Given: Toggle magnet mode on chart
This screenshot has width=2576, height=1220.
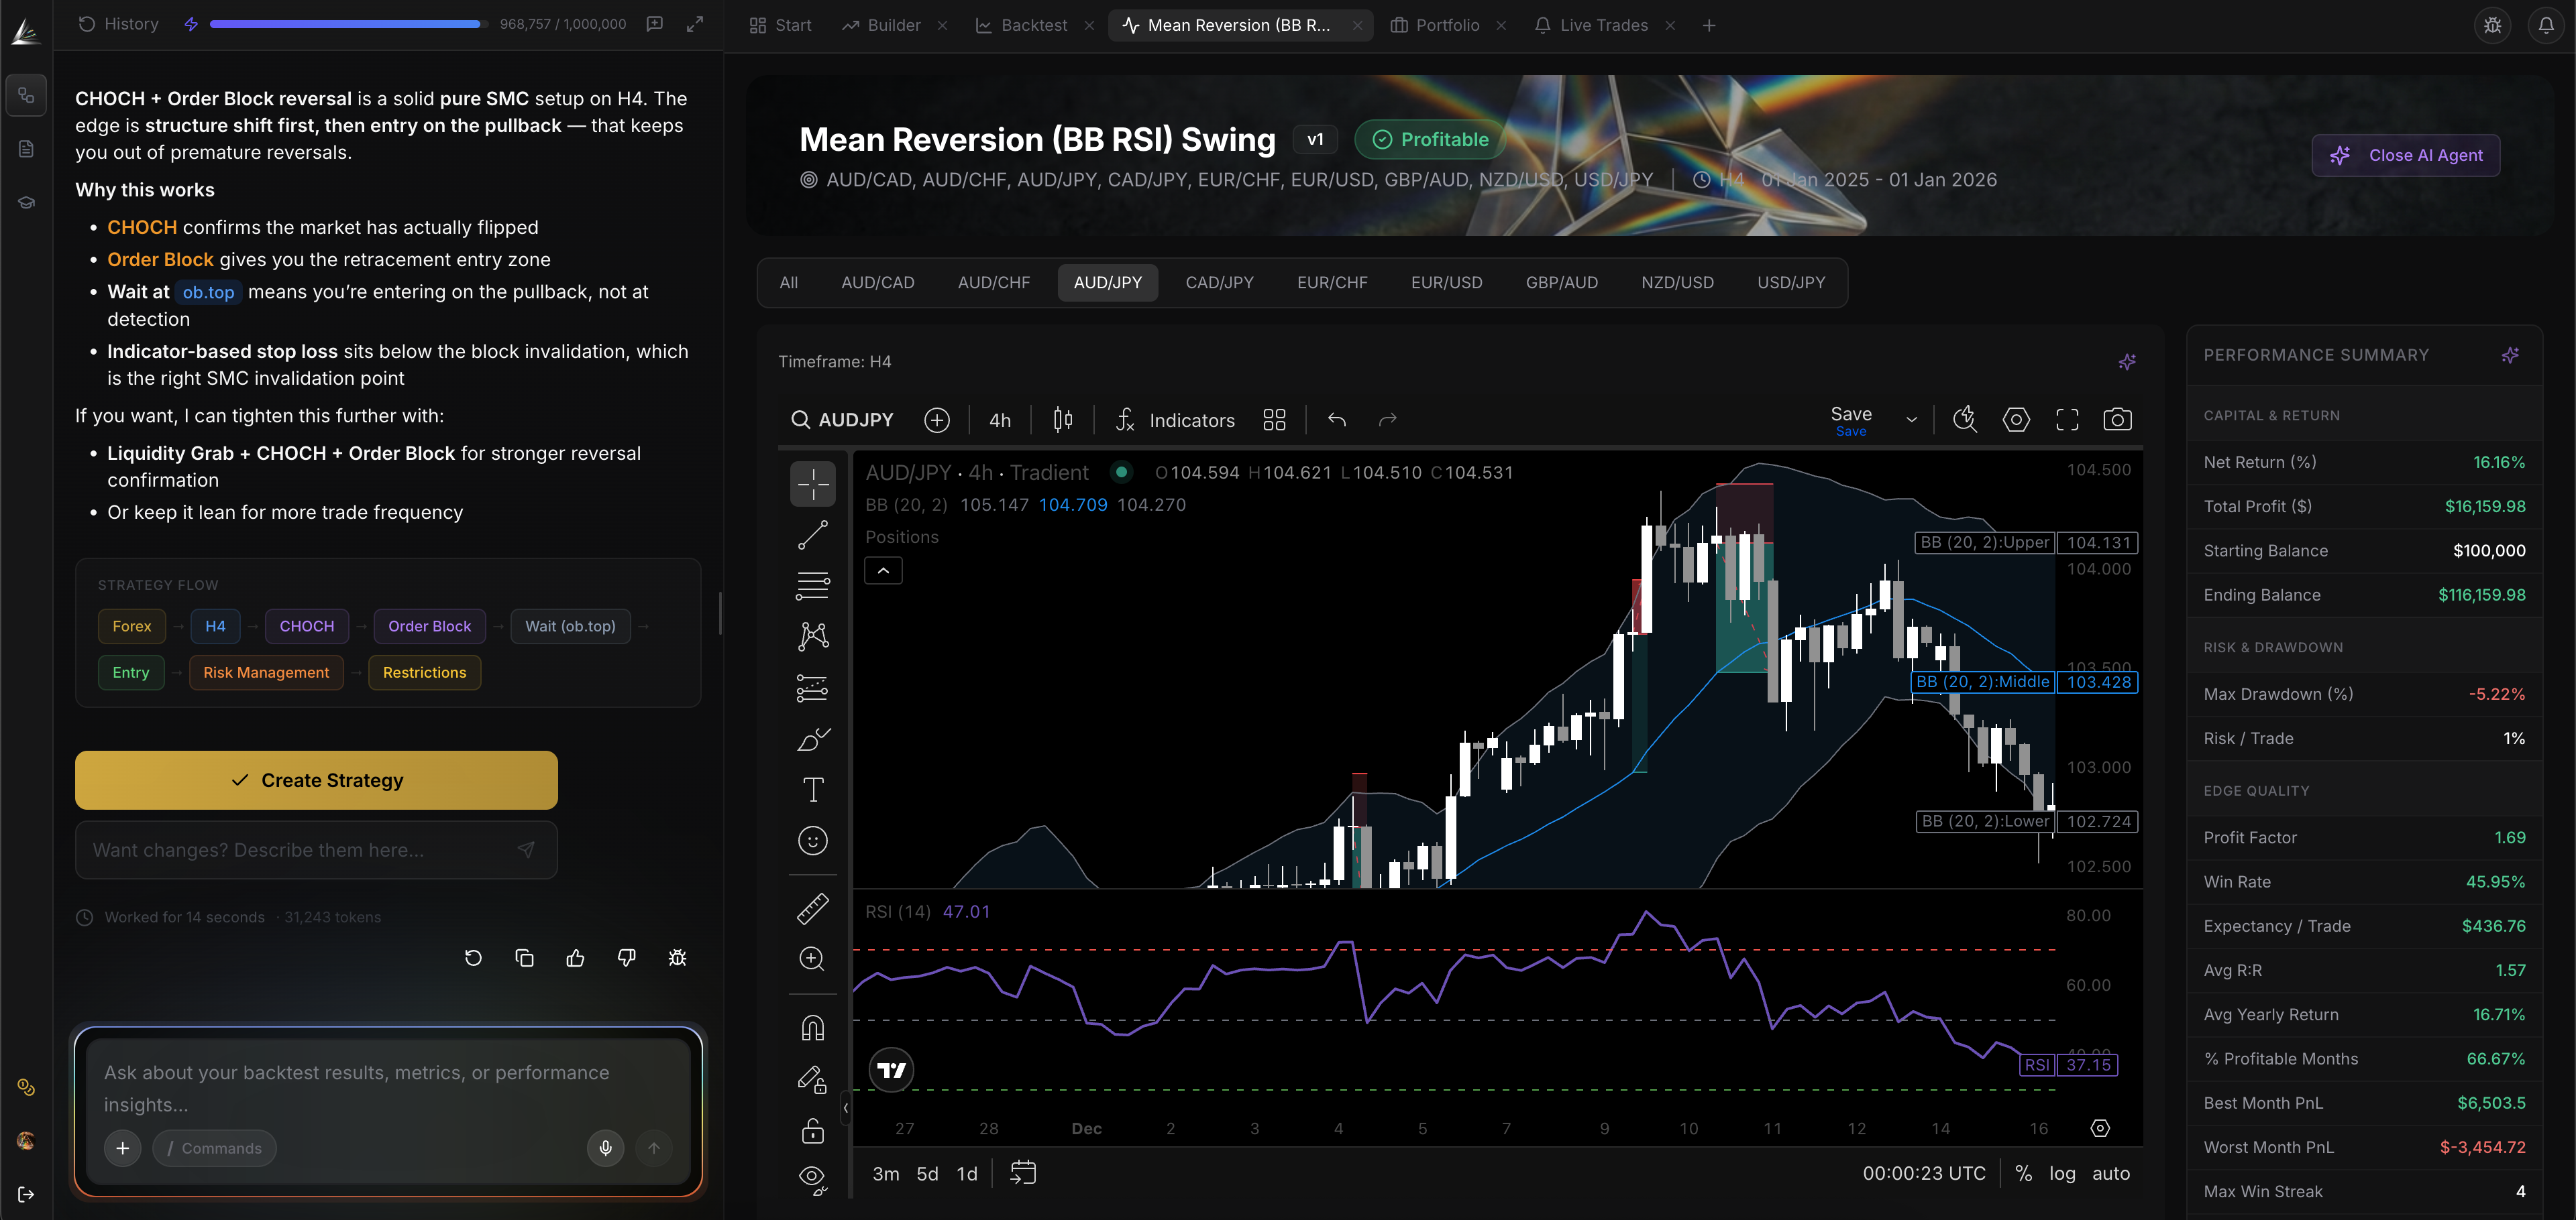Looking at the screenshot, I should pos(812,1028).
